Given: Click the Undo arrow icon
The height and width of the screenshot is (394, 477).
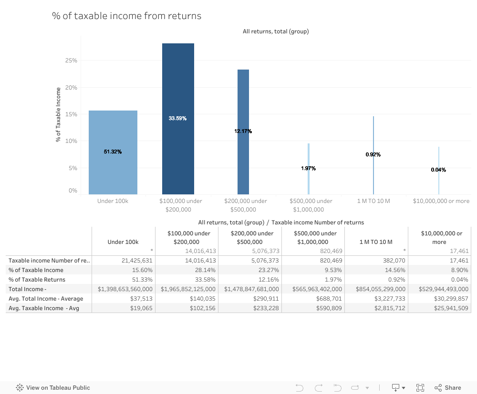Looking at the screenshot, I should (x=300, y=388).
